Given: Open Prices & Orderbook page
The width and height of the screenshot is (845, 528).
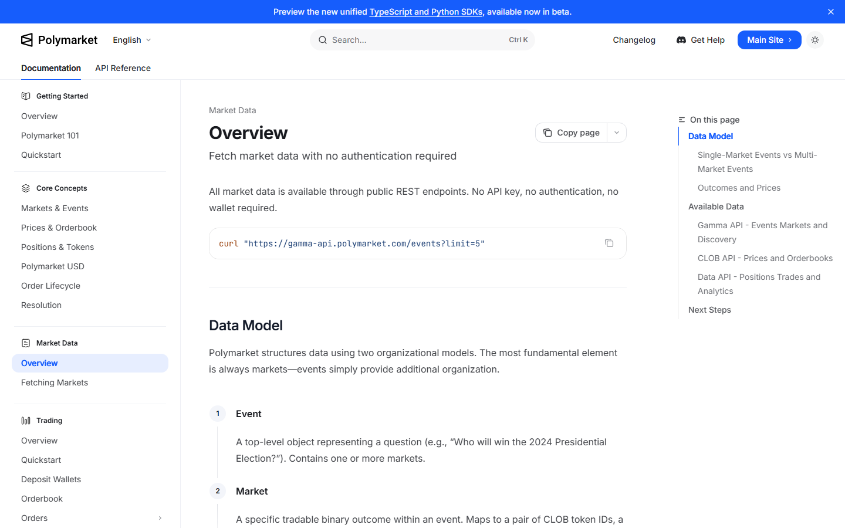Looking at the screenshot, I should coord(59,228).
